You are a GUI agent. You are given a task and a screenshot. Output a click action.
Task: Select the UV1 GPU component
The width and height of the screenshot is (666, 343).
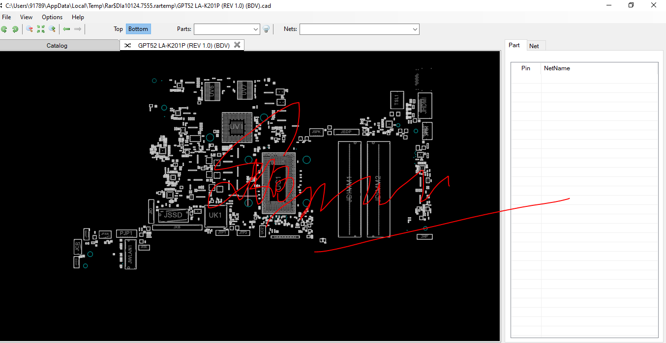tap(237, 127)
